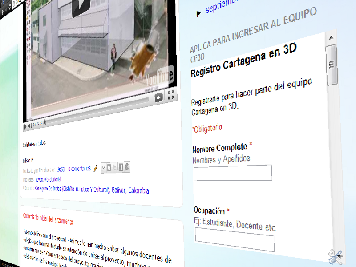
Task: Share the post to Google Buzz
Action: 127,166
